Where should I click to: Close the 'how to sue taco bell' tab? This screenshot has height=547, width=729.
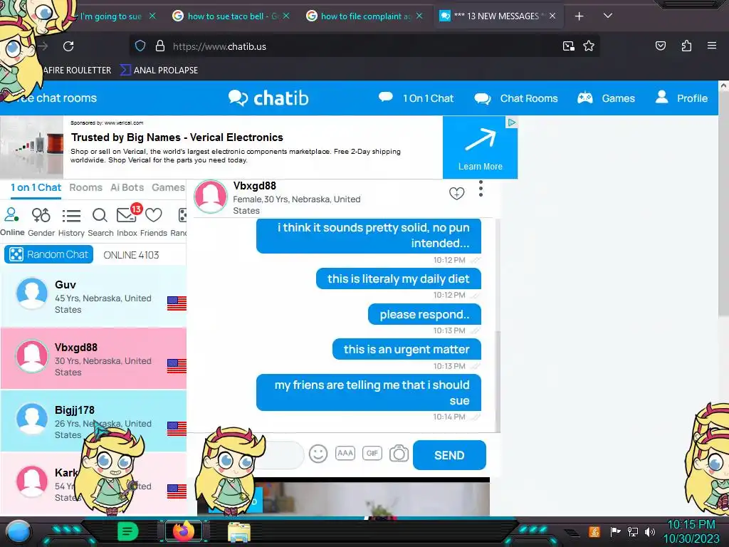pyautogui.click(x=286, y=16)
